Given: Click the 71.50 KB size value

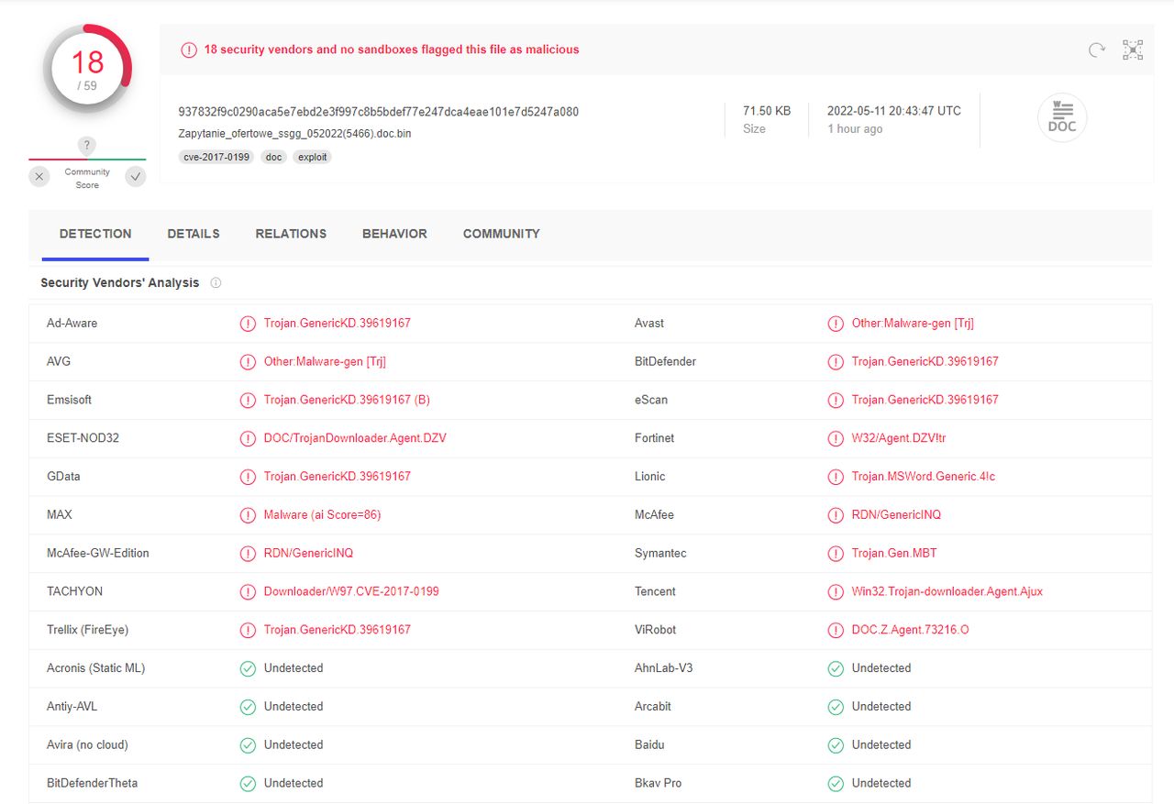Looking at the screenshot, I should click(767, 111).
